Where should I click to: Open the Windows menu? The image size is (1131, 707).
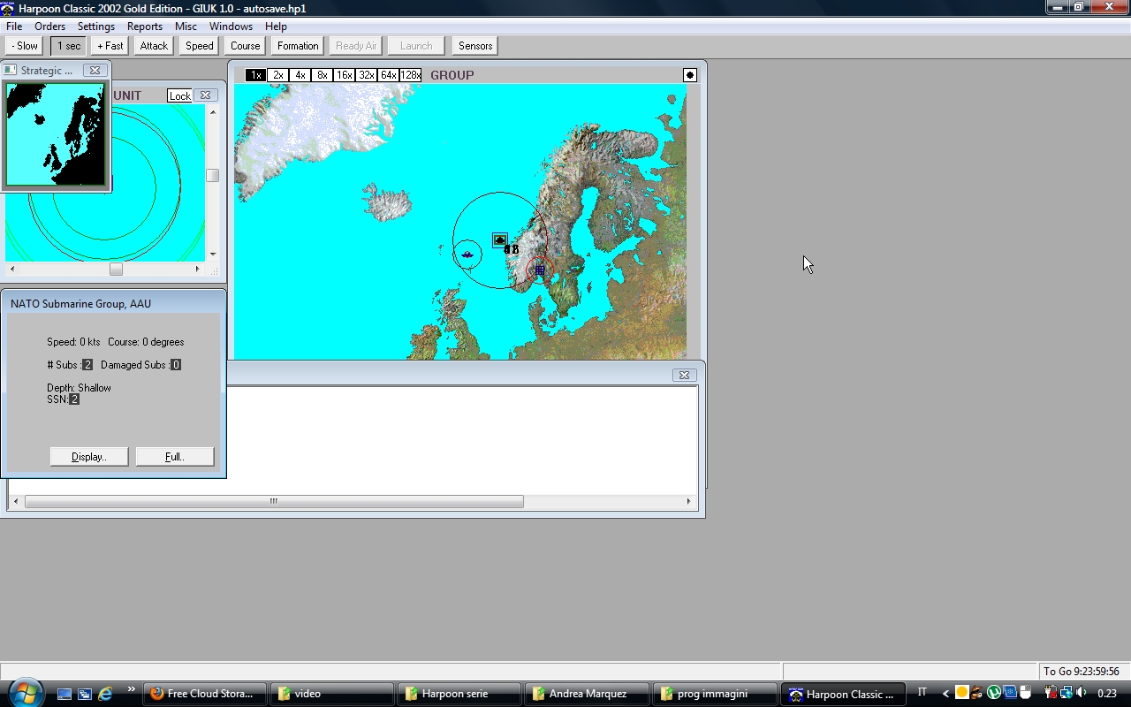231,27
